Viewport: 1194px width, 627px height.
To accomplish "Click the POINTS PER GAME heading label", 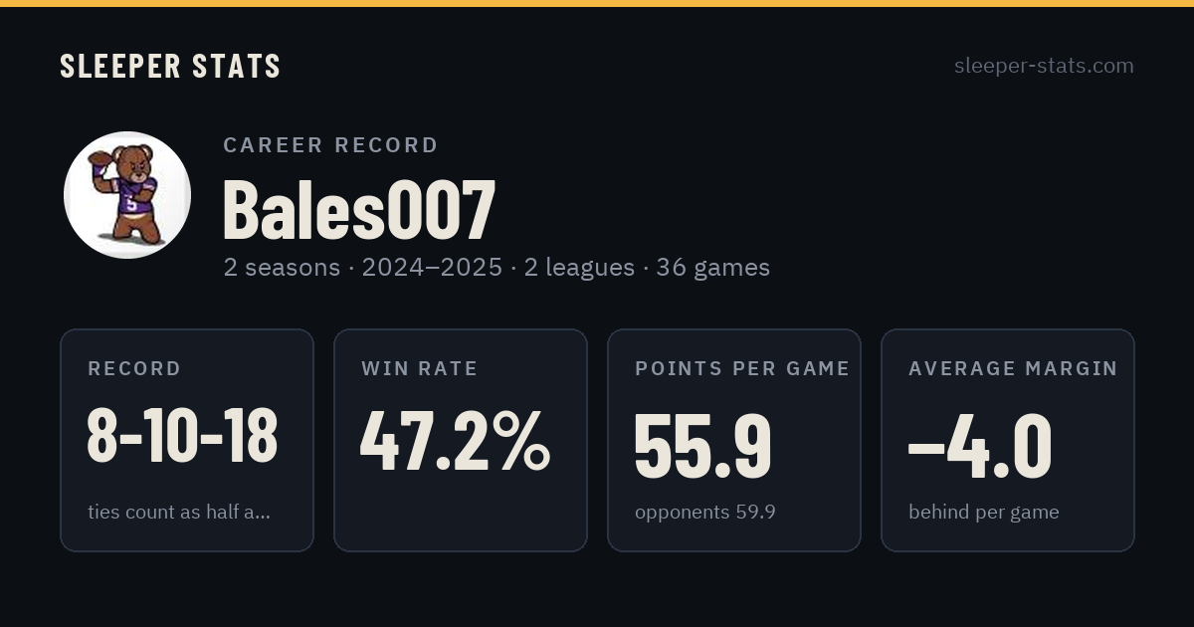I will pyautogui.click(x=742, y=369).
